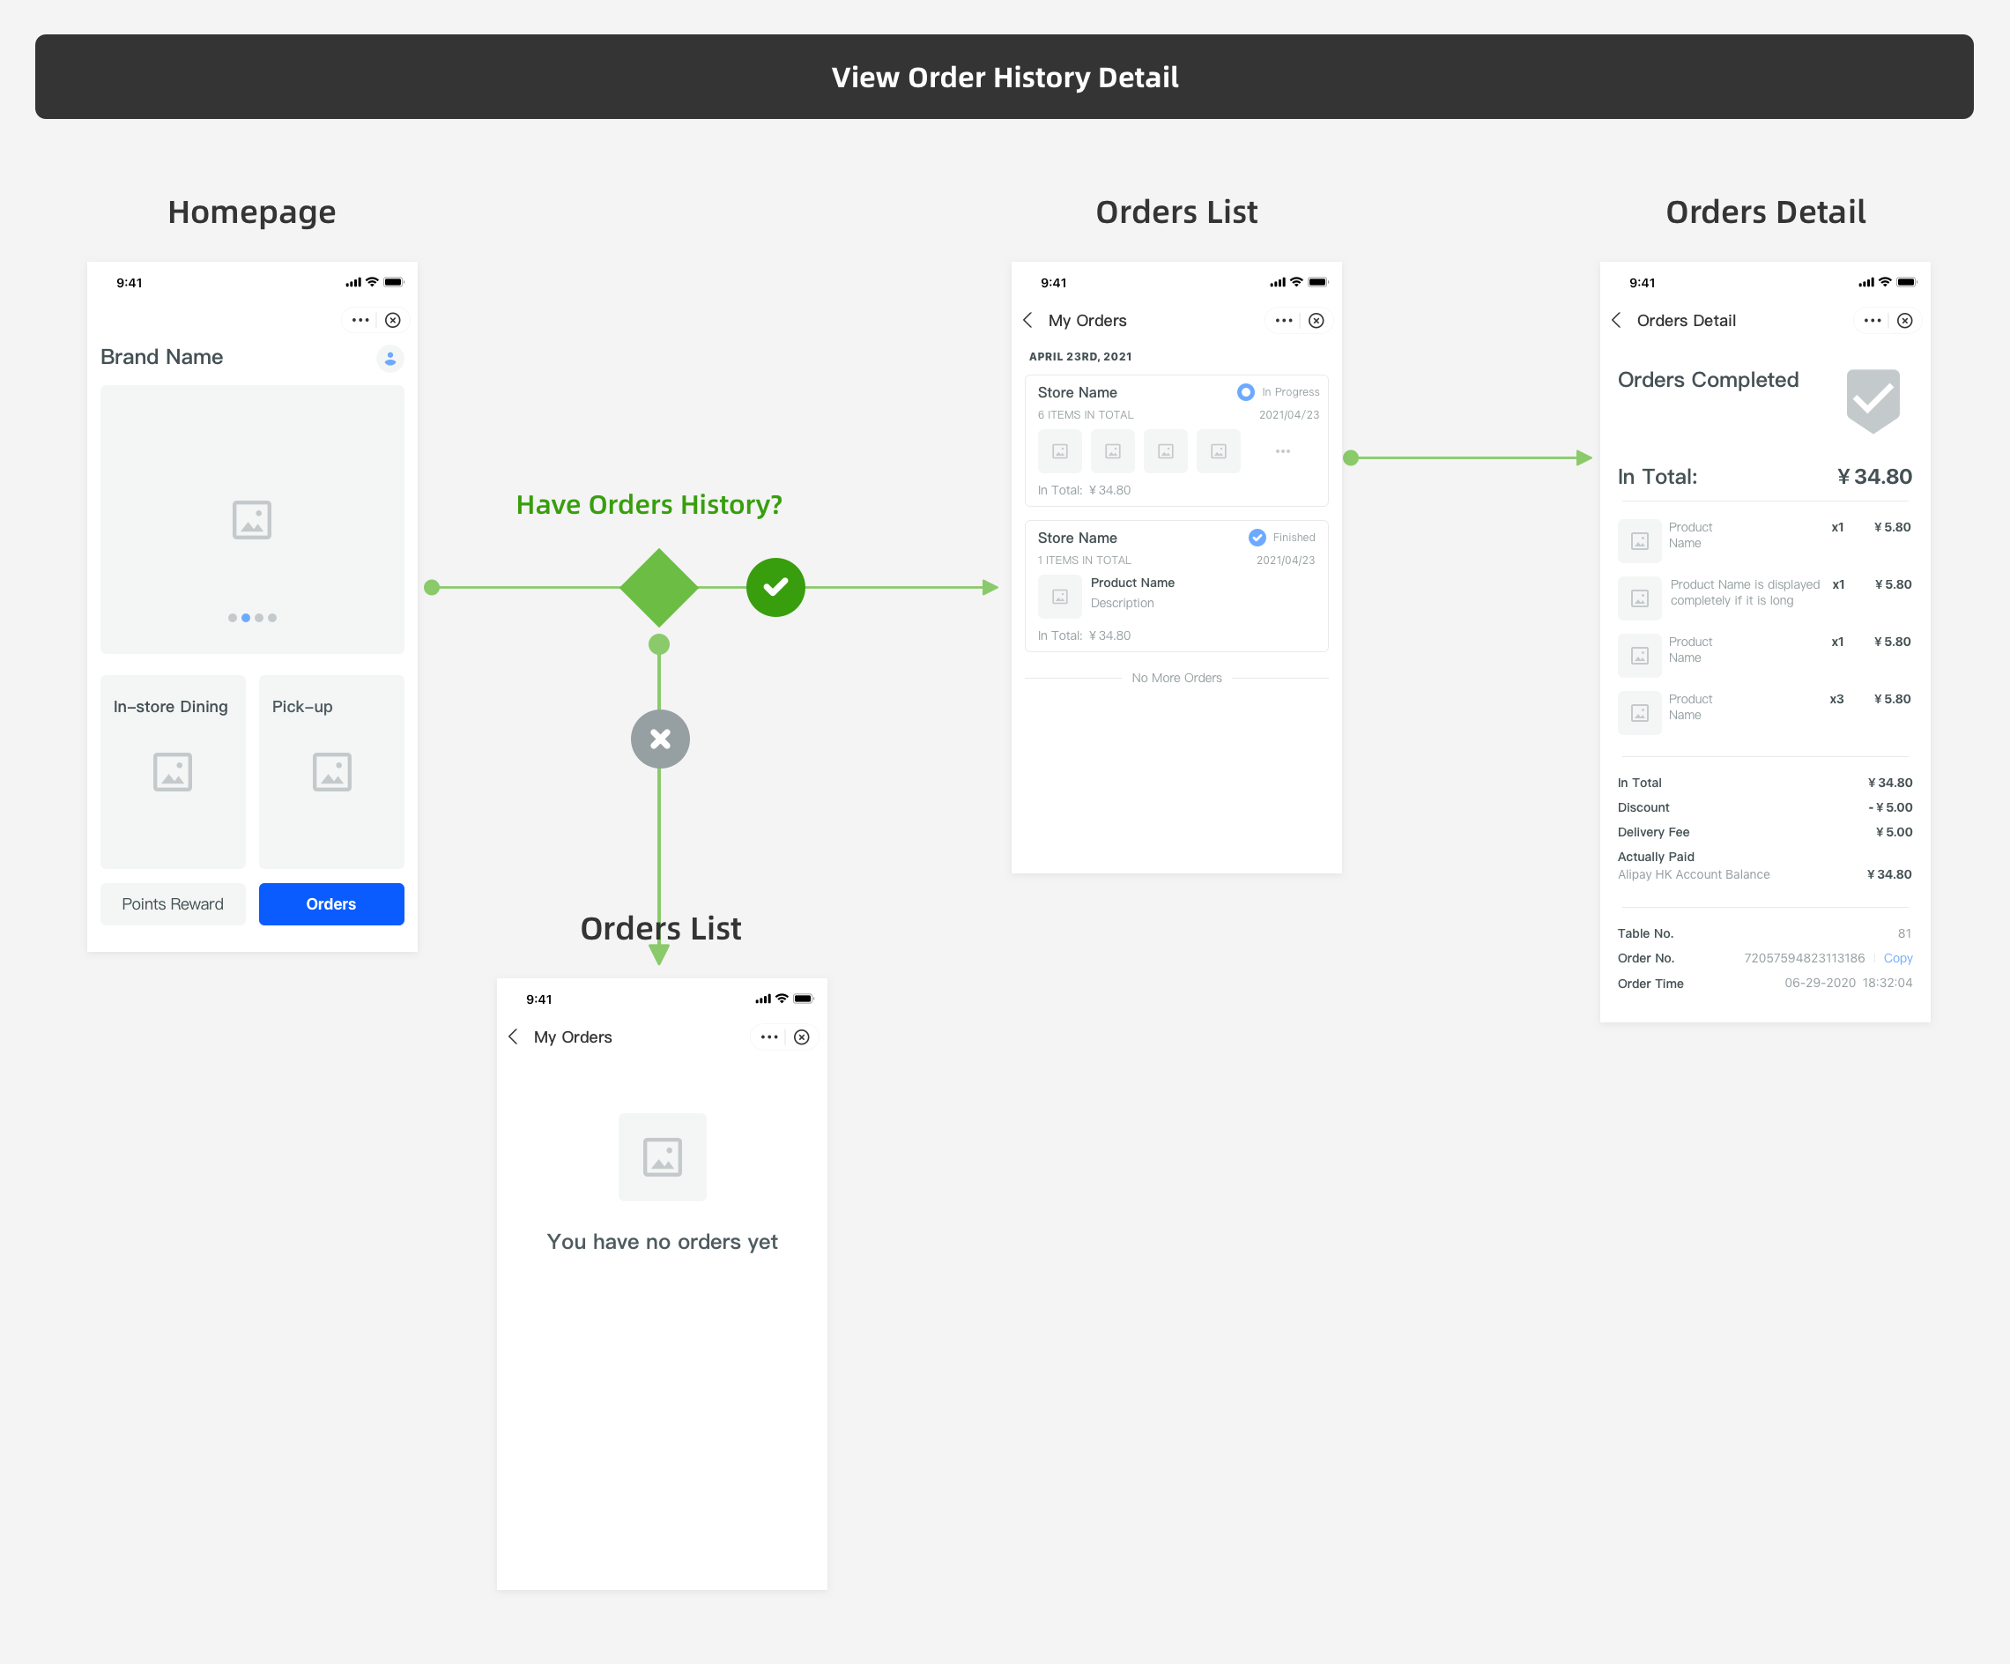Image resolution: width=2010 pixels, height=1664 pixels.
Task: Click the user profile icon beside Brand Name
Action: coord(389,358)
